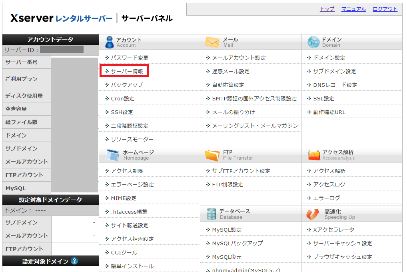Open エラーページ設定

pos(132,184)
